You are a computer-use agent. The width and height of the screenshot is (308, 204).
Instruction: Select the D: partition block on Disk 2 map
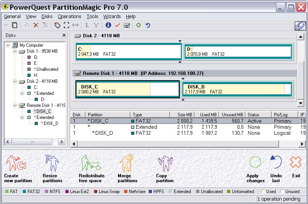point(238,52)
